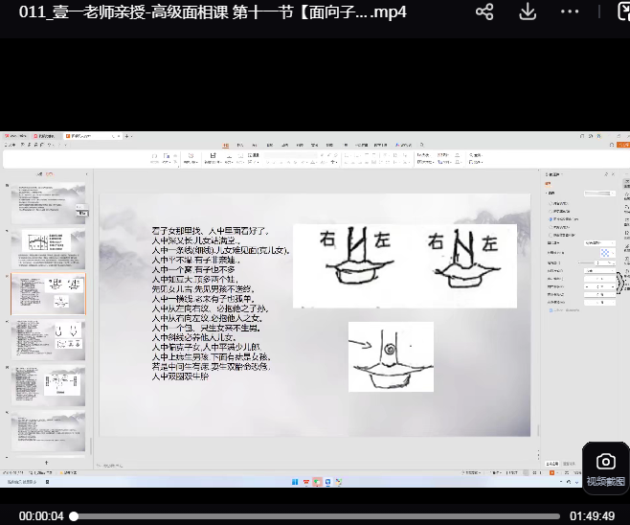
Task: Open the picture source dropdown under the fill options
Action: coord(599,243)
